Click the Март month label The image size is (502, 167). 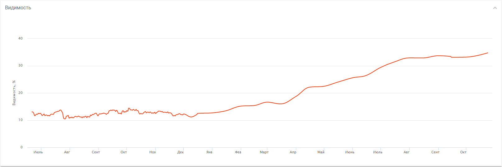pyautogui.click(x=264, y=152)
